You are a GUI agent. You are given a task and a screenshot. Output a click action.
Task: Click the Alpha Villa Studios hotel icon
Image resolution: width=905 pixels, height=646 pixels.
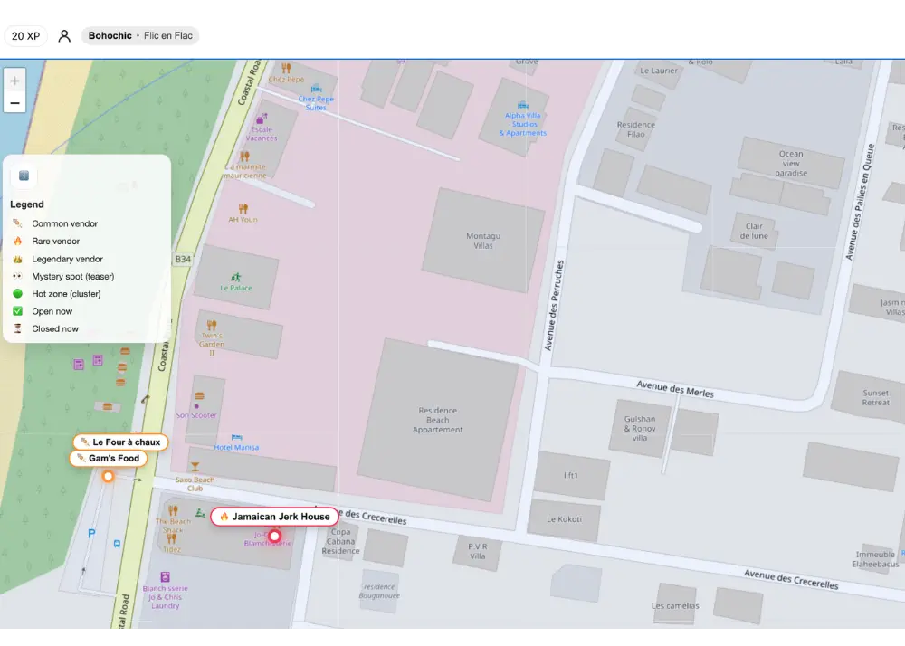click(523, 106)
